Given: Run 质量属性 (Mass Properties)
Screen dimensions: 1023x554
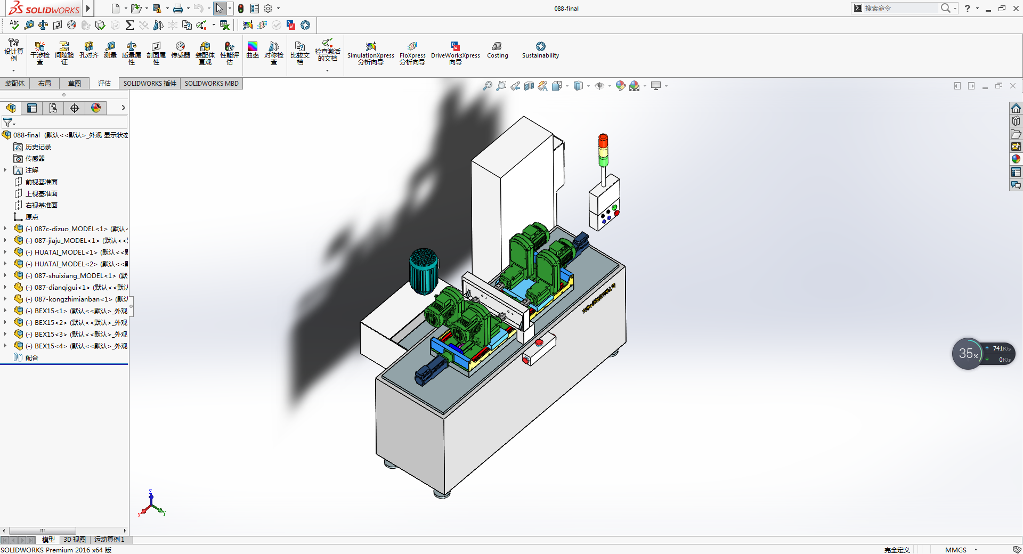Looking at the screenshot, I should pos(131,53).
